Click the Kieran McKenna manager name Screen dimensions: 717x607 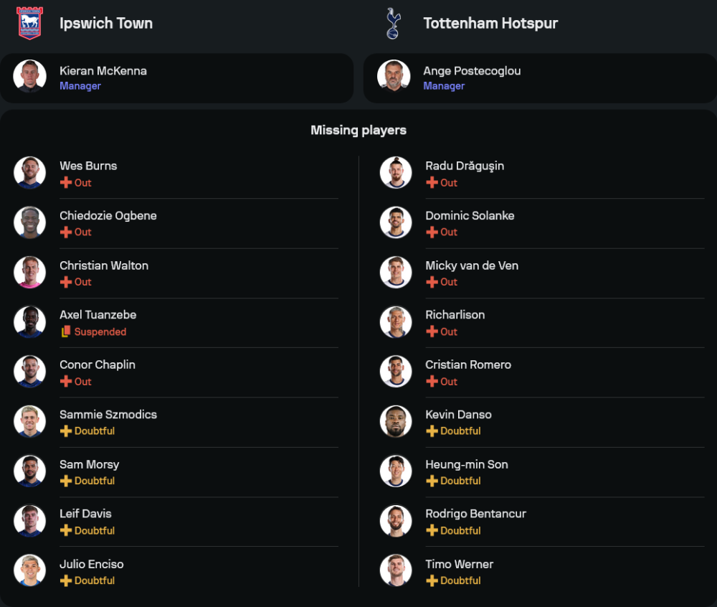tap(103, 71)
